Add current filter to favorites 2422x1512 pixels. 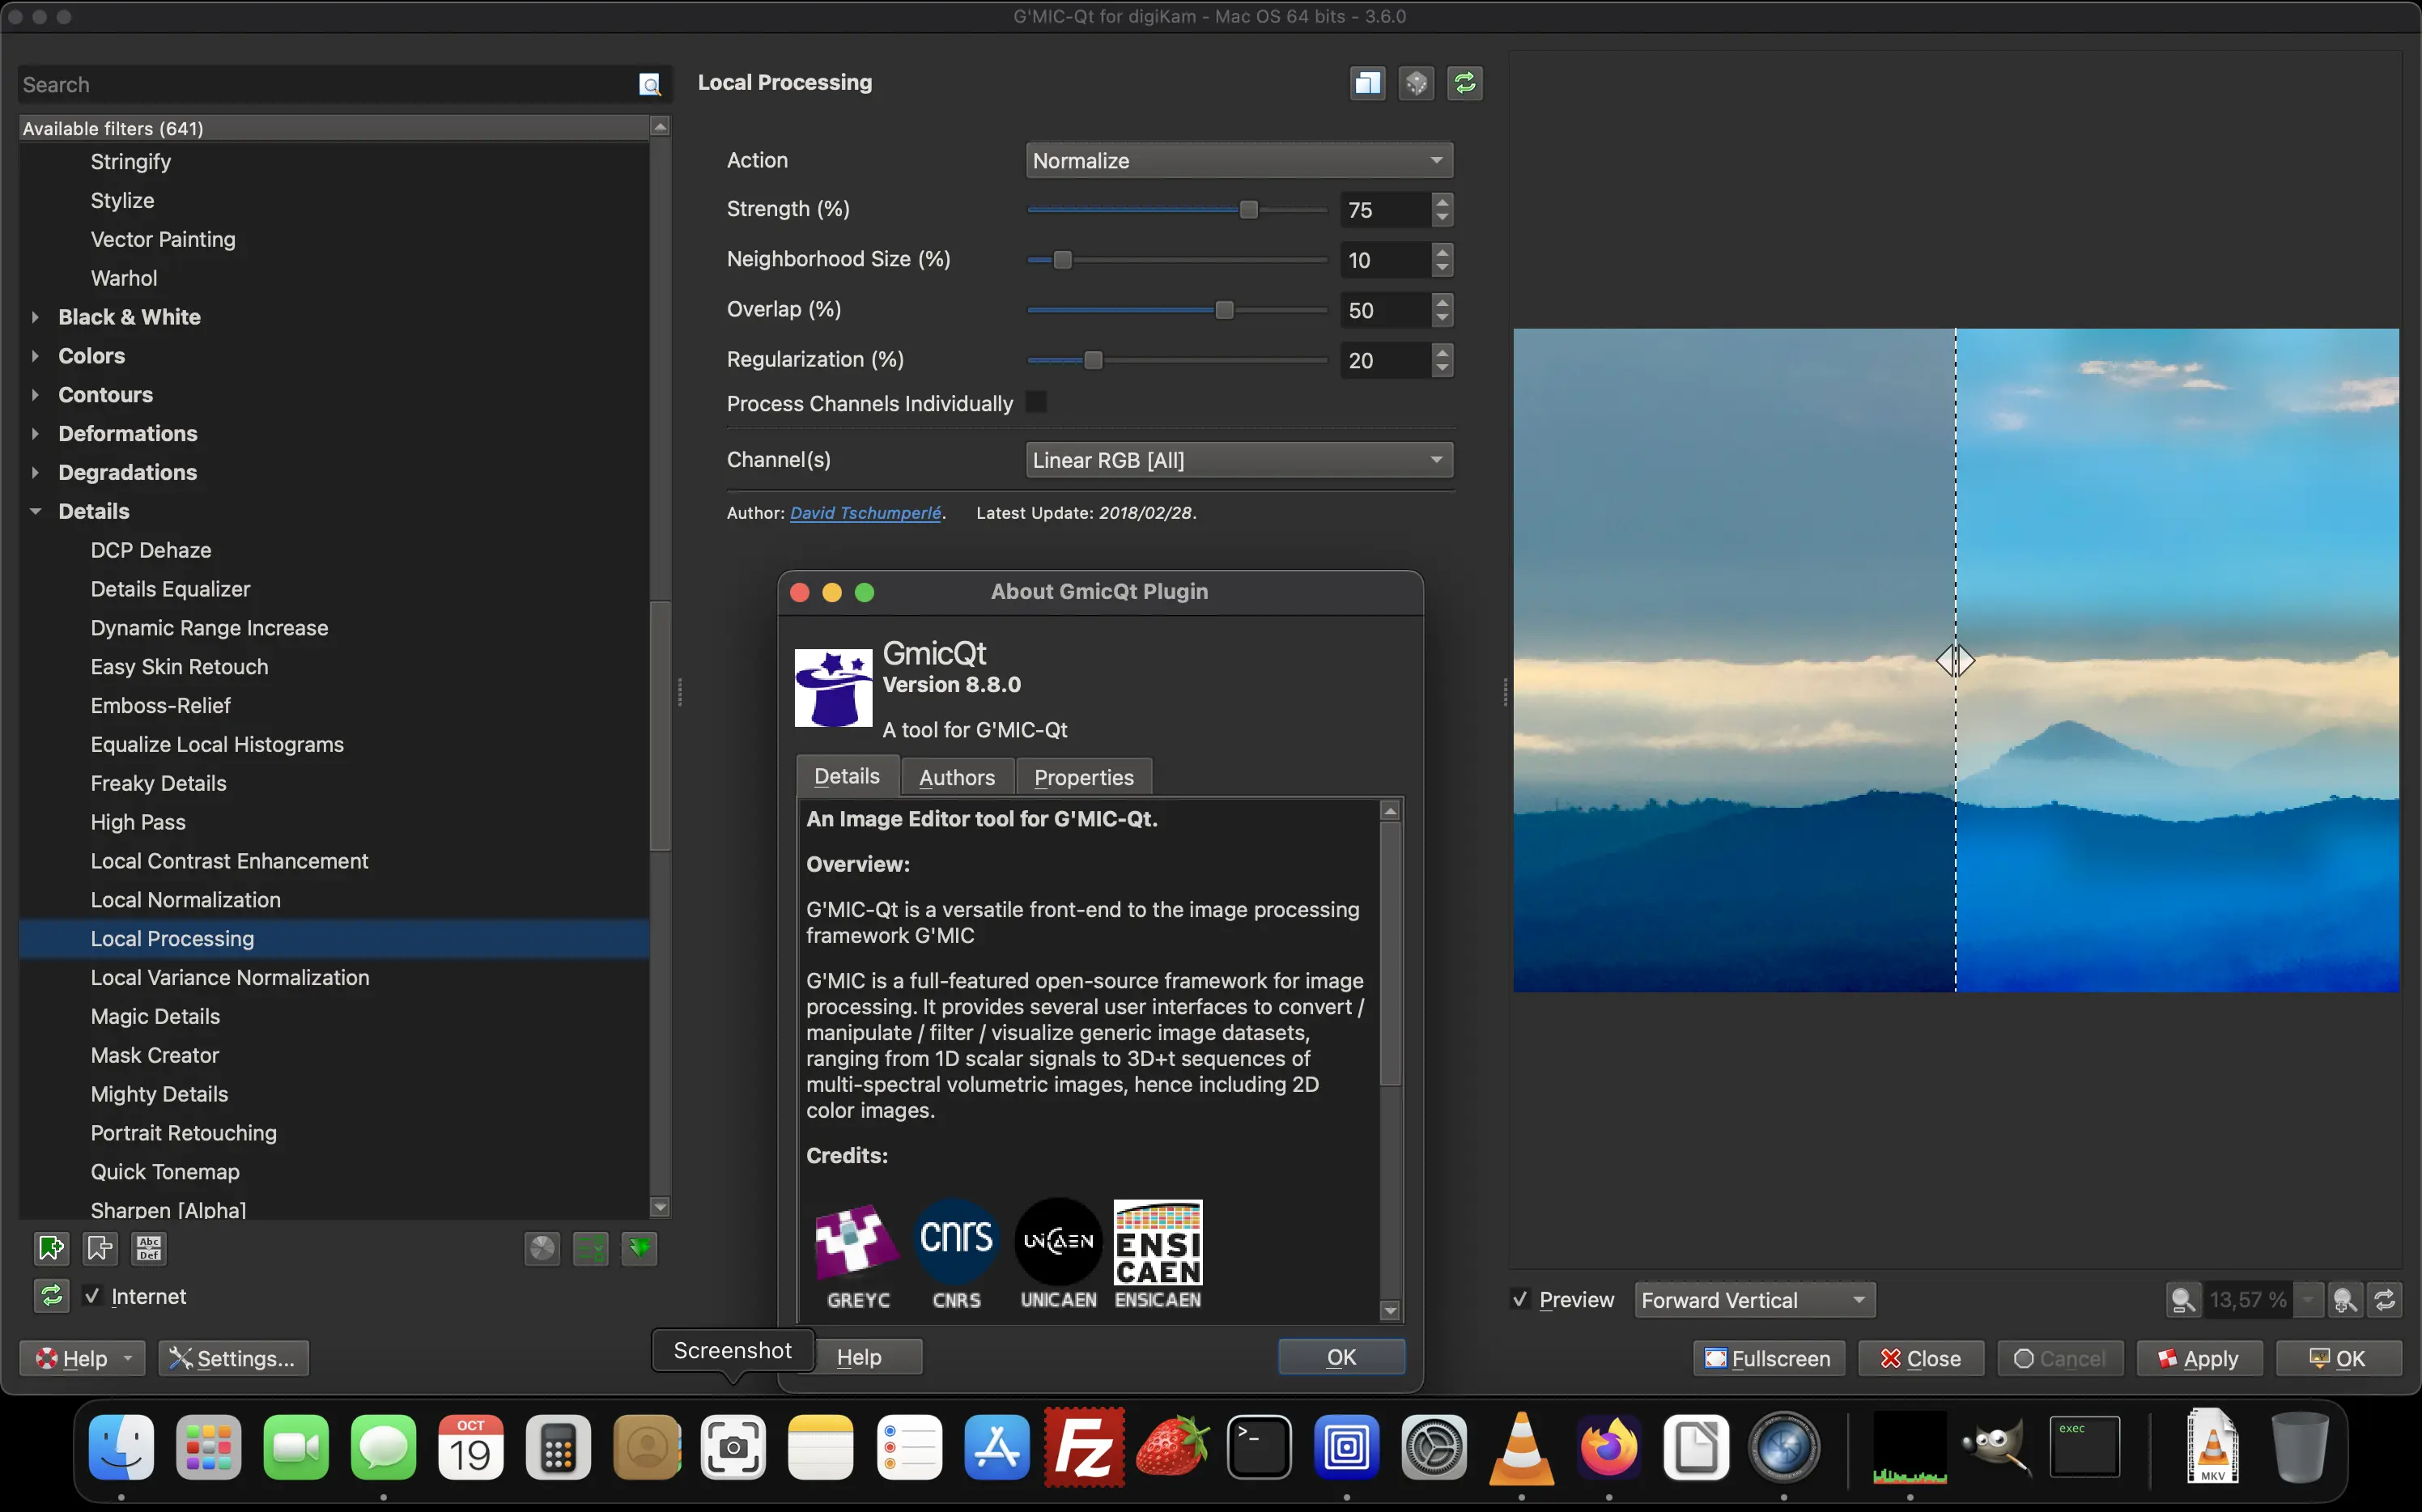click(51, 1247)
